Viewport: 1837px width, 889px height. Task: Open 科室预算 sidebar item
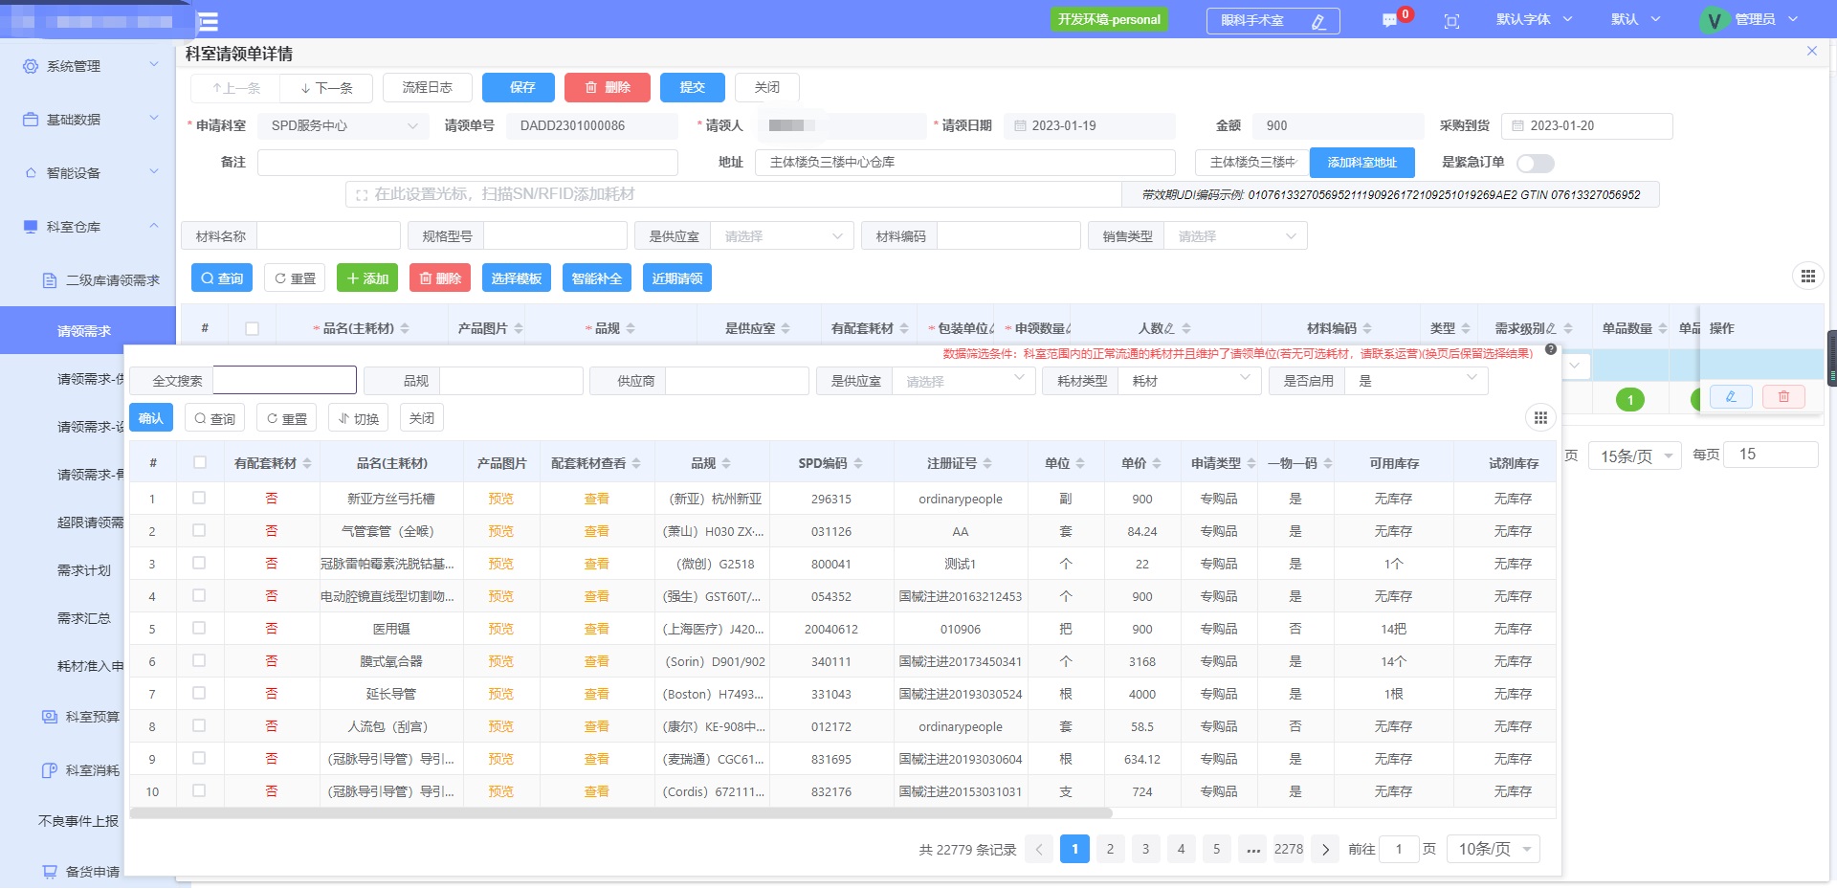[x=81, y=717]
